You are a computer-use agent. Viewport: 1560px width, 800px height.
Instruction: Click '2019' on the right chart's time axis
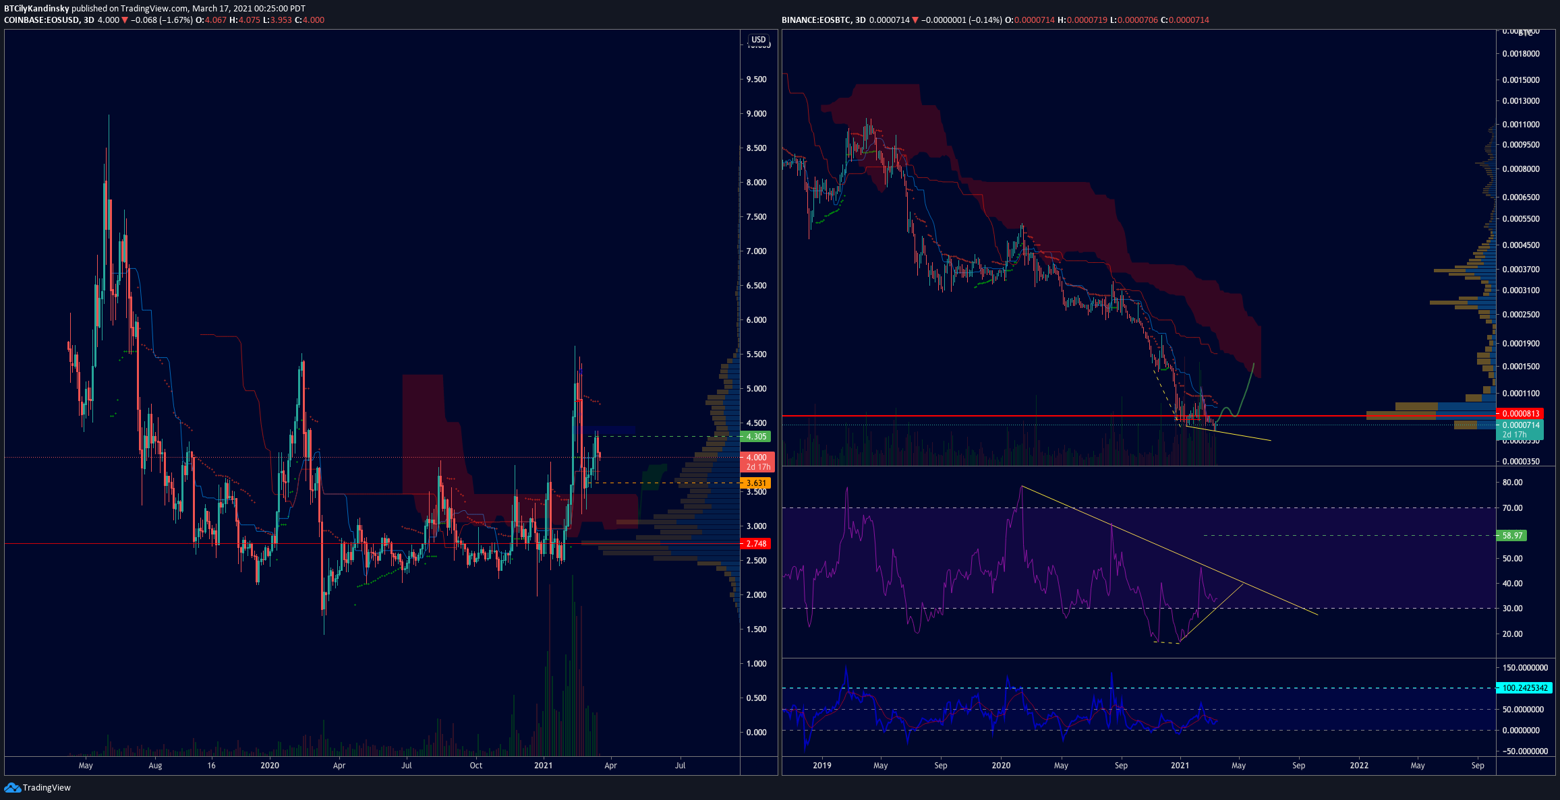(x=822, y=766)
